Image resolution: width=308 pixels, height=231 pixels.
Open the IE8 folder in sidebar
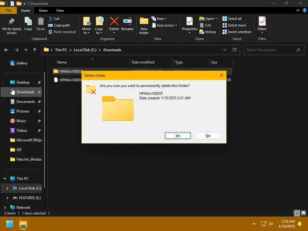19,150
